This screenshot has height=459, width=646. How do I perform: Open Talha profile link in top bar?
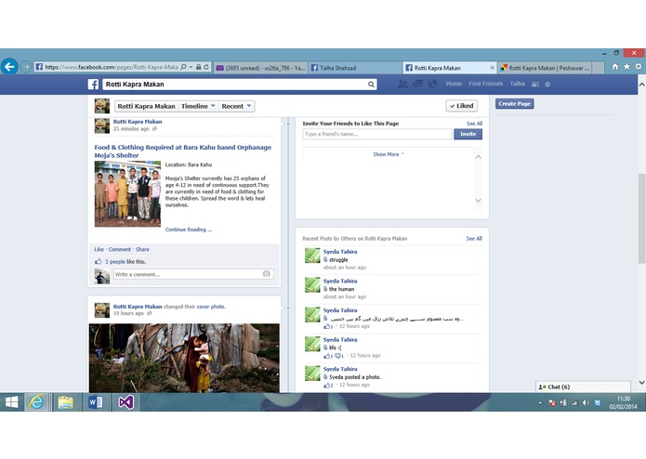(518, 84)
